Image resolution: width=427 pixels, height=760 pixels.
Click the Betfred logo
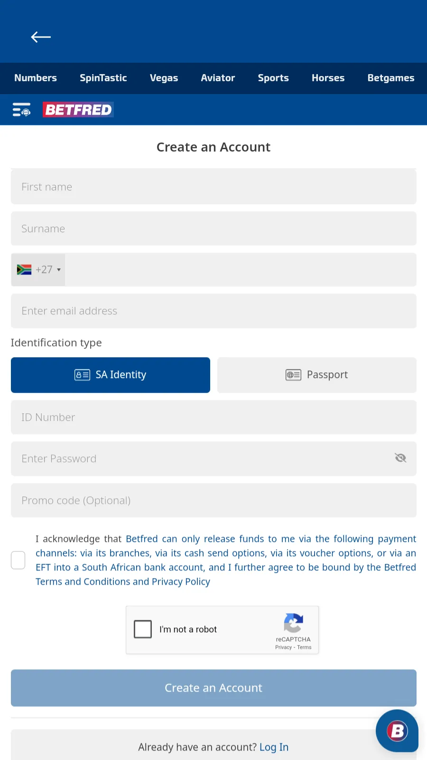pos(78,110)
